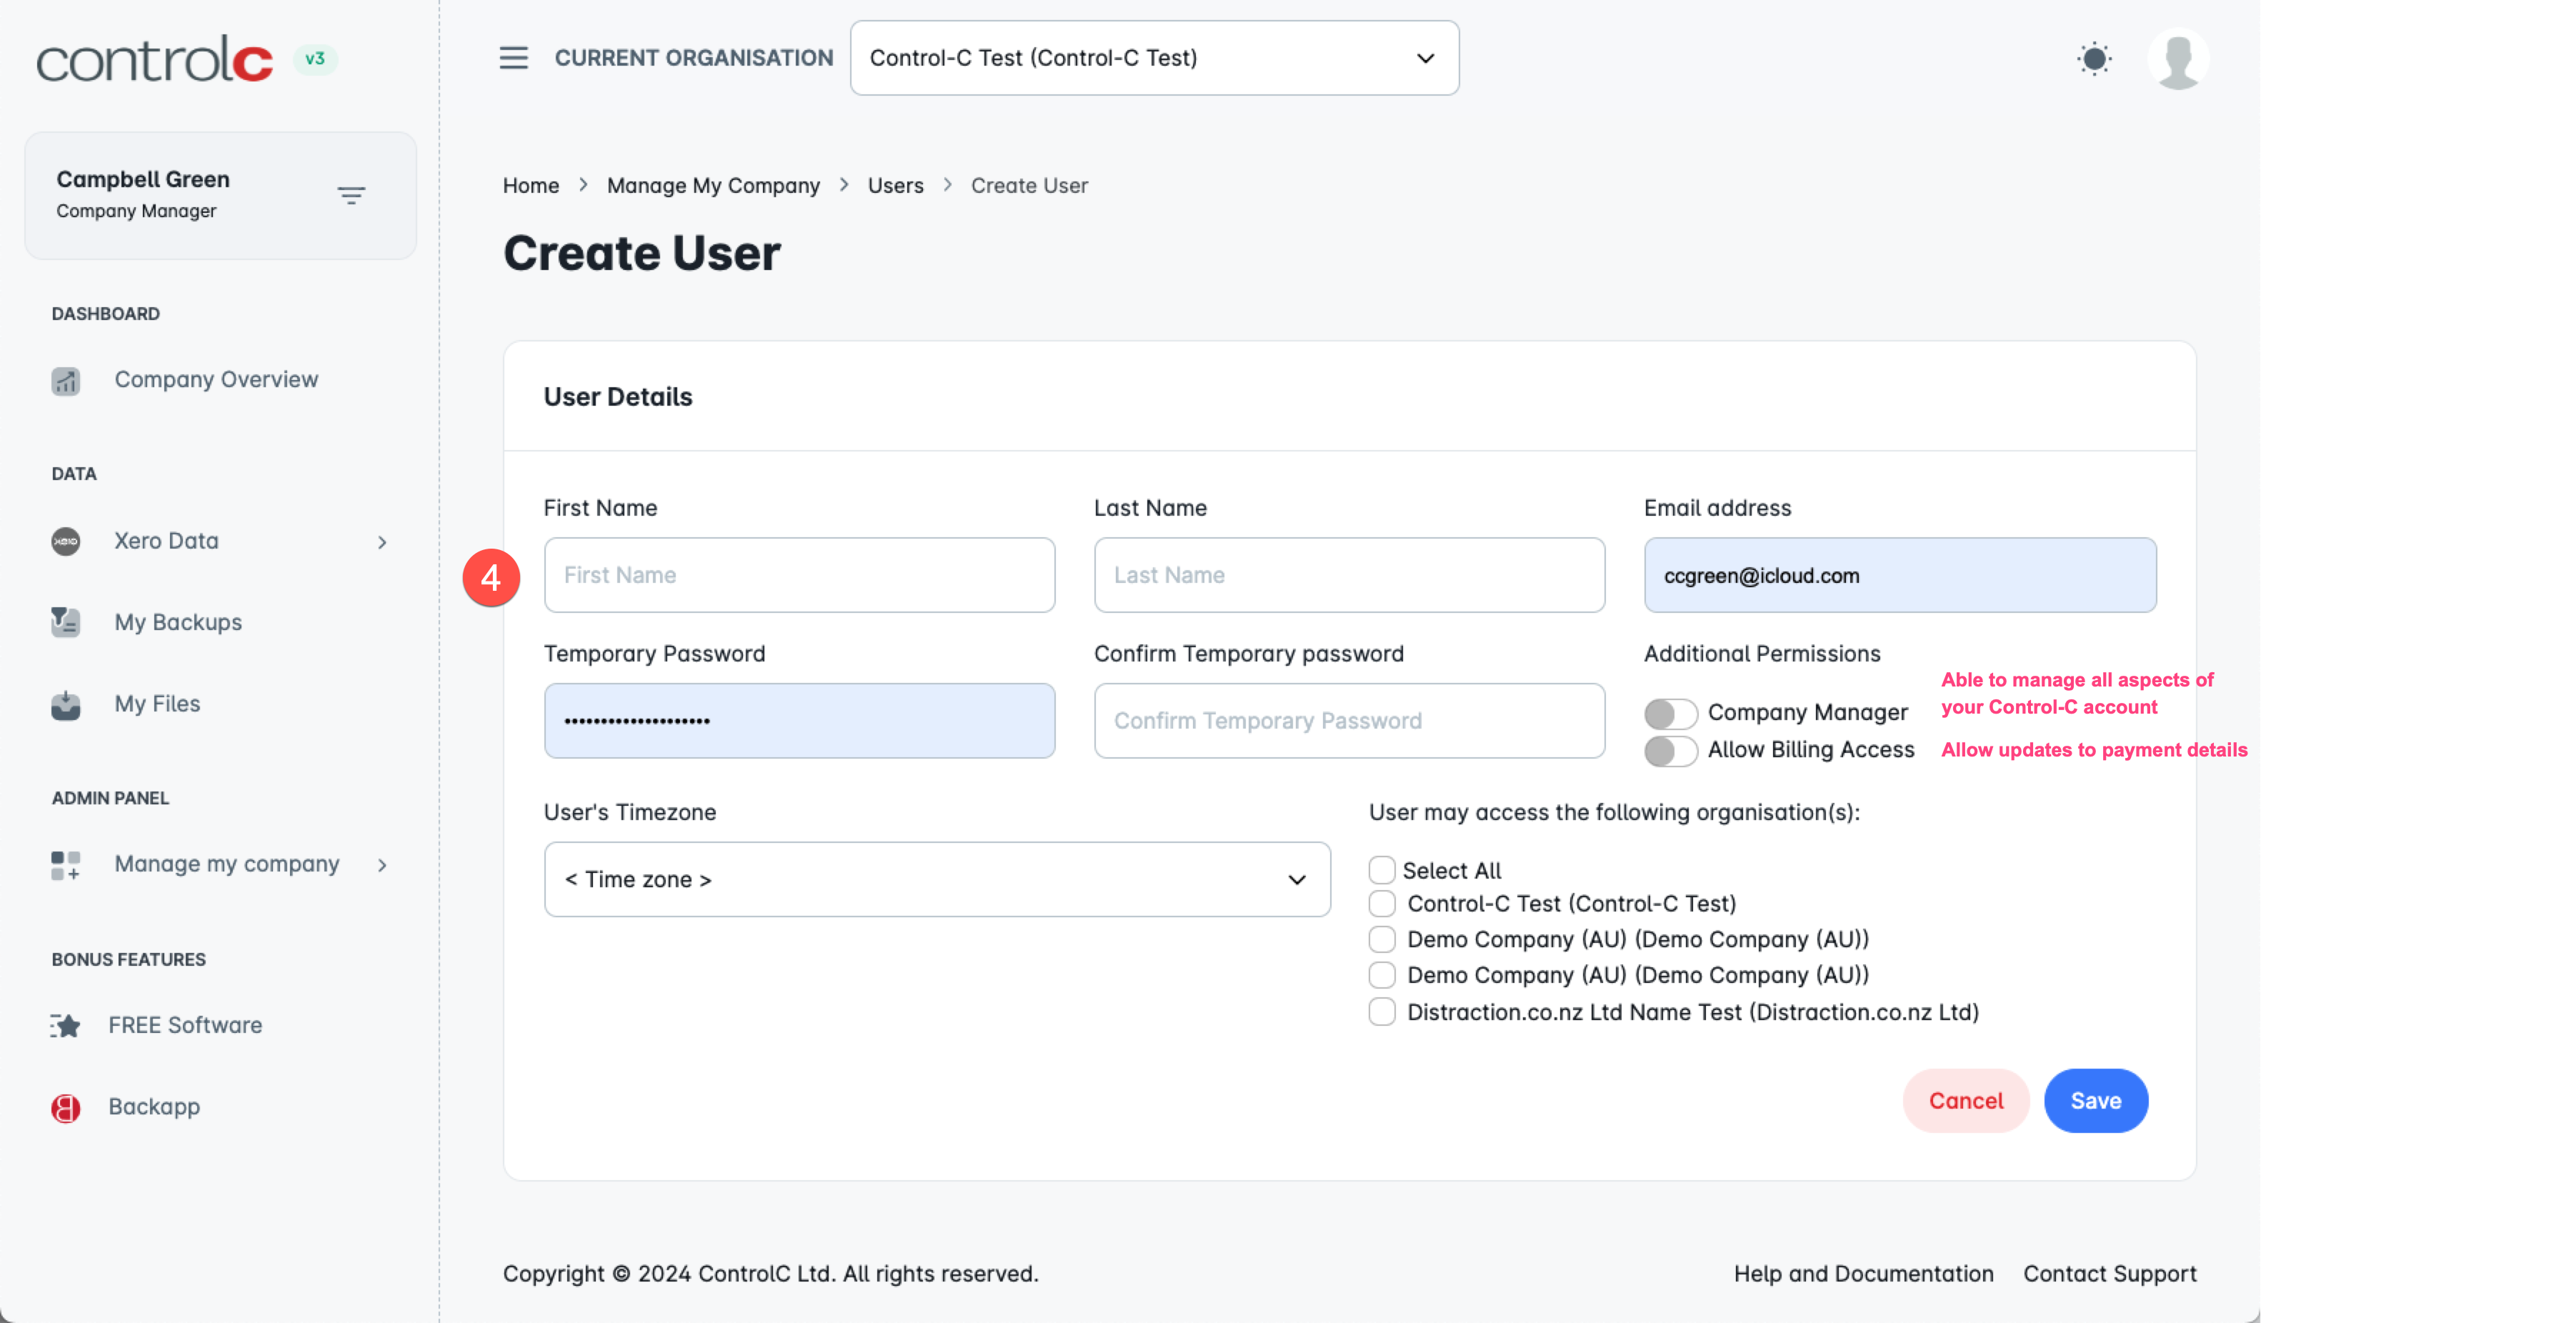Focus the Last Name input field
This screenshot has height=1323, width=2576.
1349,576
